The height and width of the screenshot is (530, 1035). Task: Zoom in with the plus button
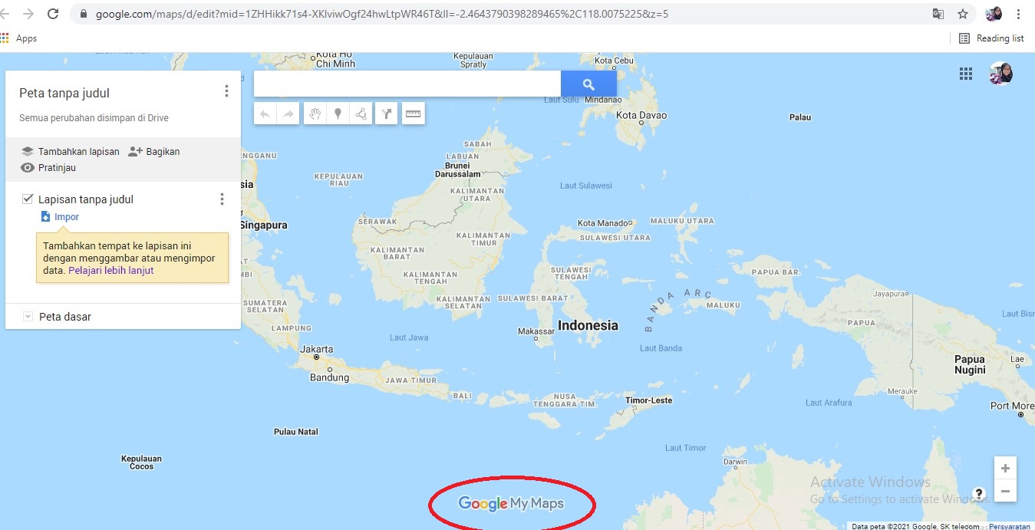point(1005,468)
